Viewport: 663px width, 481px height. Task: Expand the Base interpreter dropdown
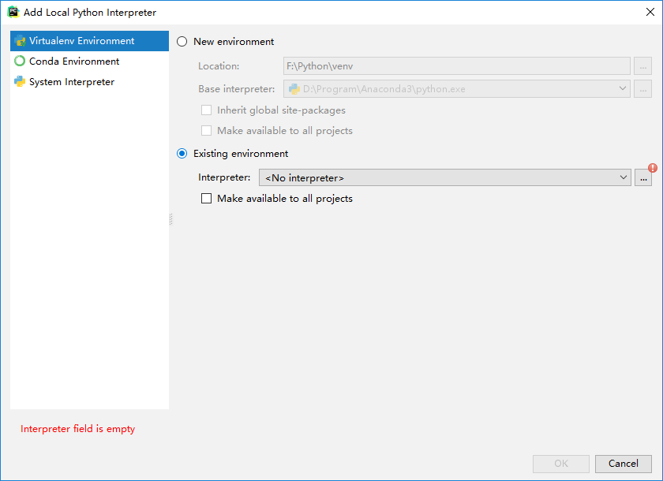pos(623,89)
